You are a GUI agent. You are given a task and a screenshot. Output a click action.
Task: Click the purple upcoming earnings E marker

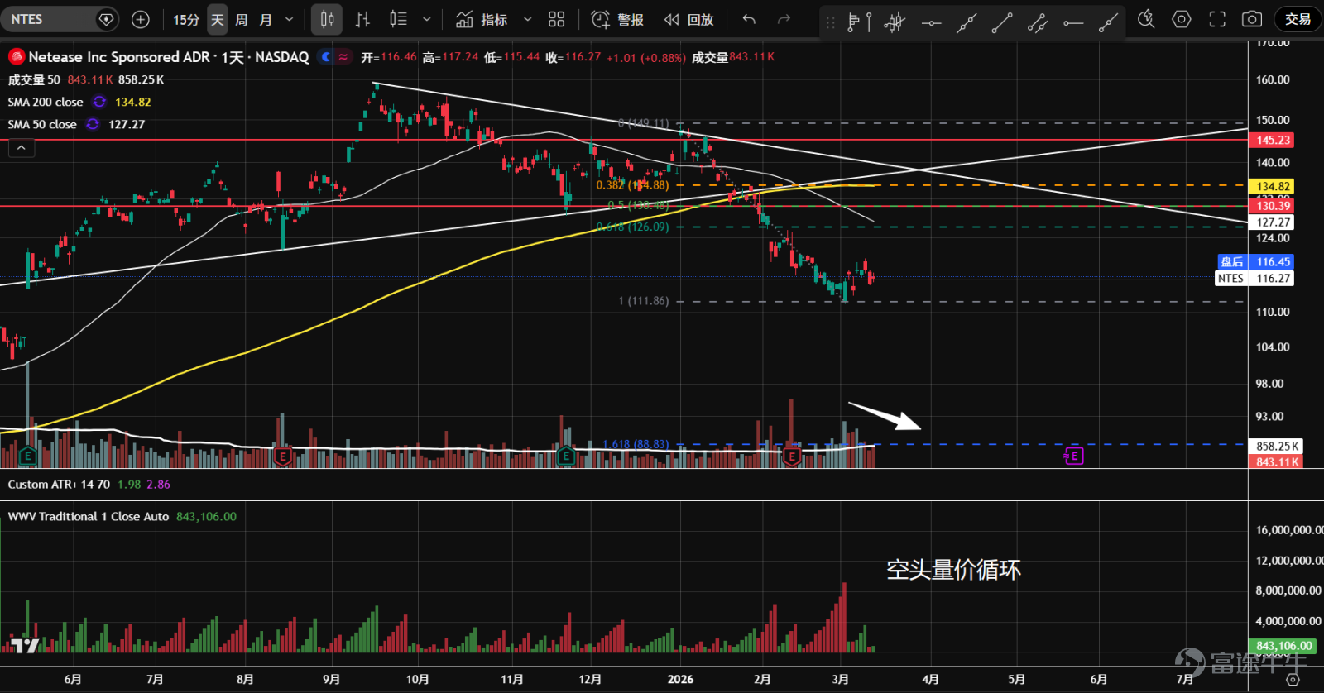click(1074, 456)
